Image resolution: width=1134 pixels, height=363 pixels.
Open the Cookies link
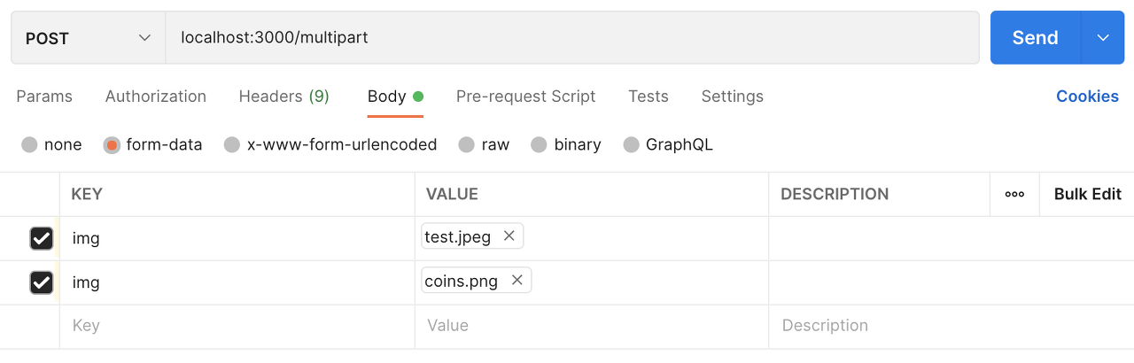1087,97
